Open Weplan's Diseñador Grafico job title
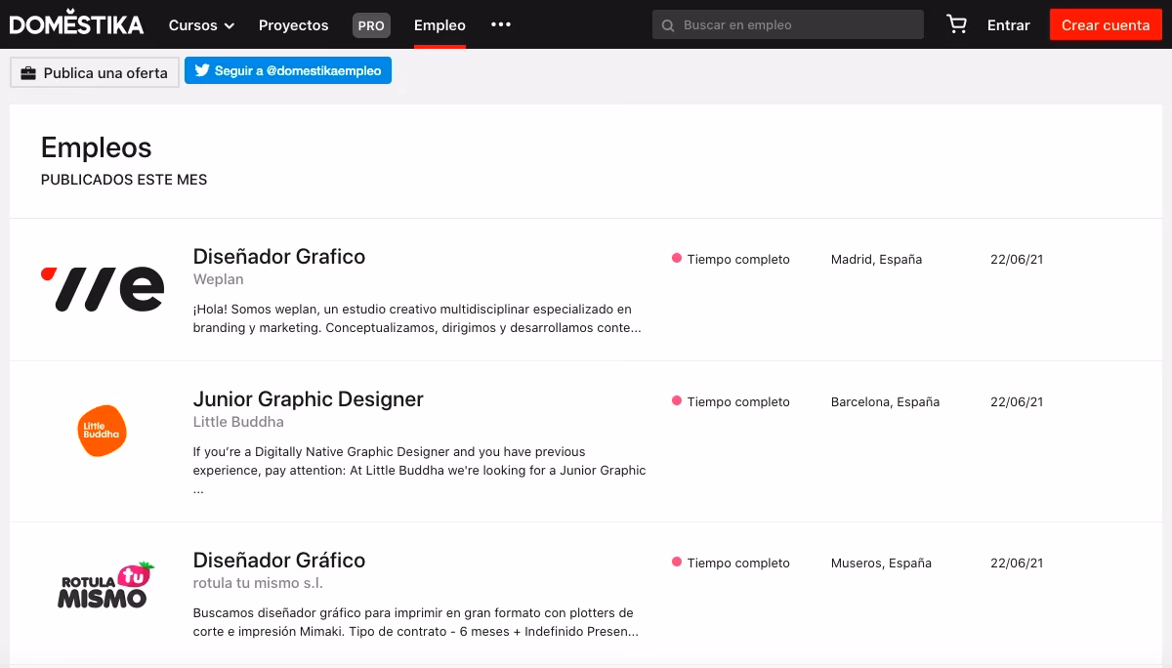 point(279,257)
